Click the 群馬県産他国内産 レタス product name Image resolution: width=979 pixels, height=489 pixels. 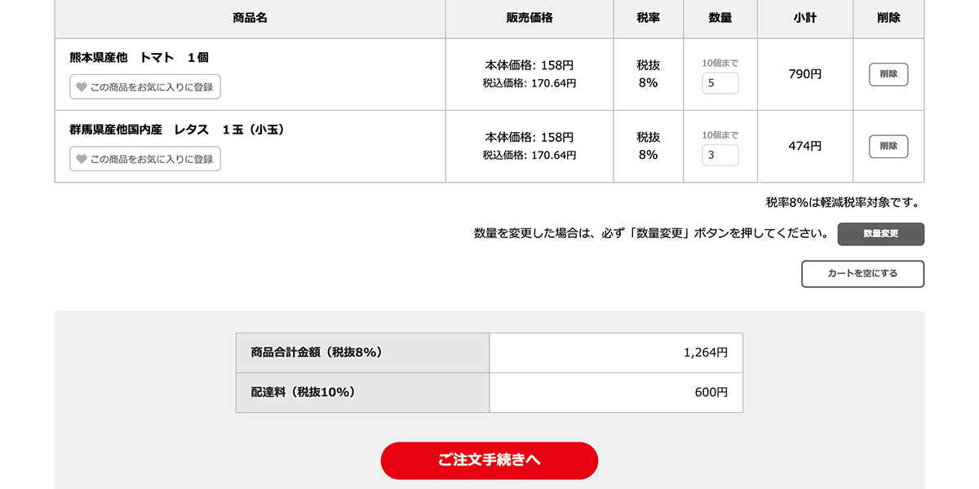point(177,130)
